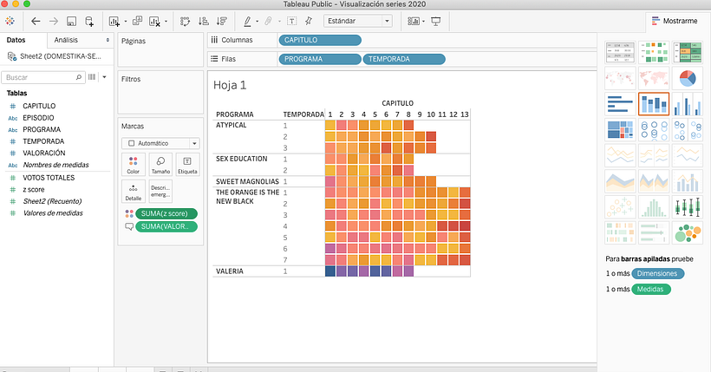Viewport: 711px width, 372px height.
Task: Open the Datos pane options arrow
Action: click(x=104, y=77)
